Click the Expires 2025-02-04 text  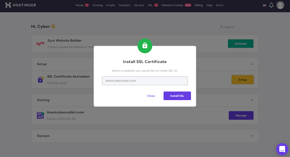(x=61, y=119)
